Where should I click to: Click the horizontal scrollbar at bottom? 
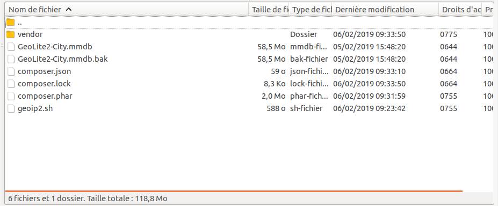234,192
